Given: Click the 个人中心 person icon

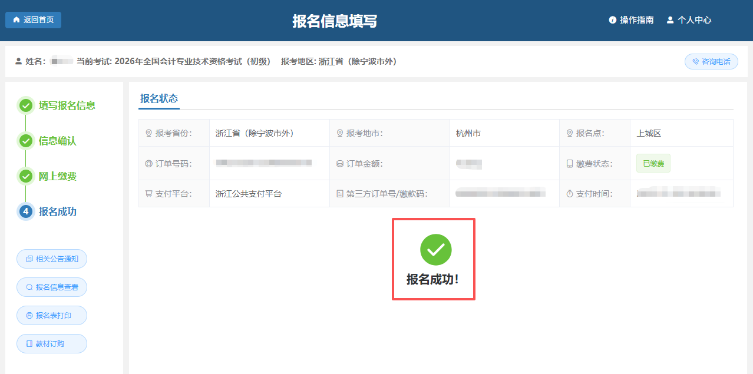Looking at the screenshot, I should (669, 19).
